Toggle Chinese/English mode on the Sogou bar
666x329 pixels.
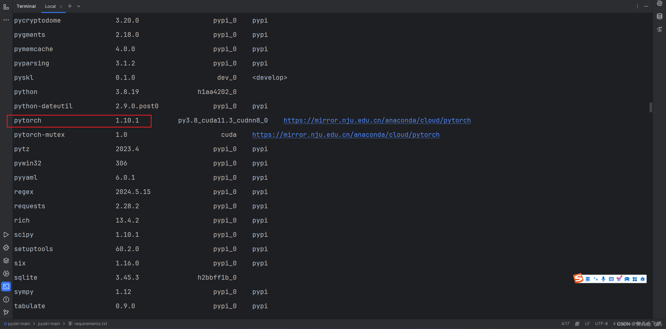tap(588, 279)
